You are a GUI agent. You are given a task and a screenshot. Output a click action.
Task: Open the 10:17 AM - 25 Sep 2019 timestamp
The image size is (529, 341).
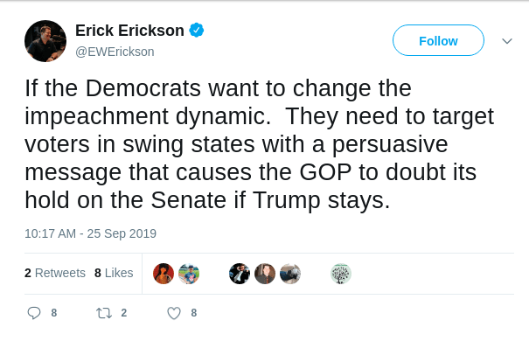(90, 233)
